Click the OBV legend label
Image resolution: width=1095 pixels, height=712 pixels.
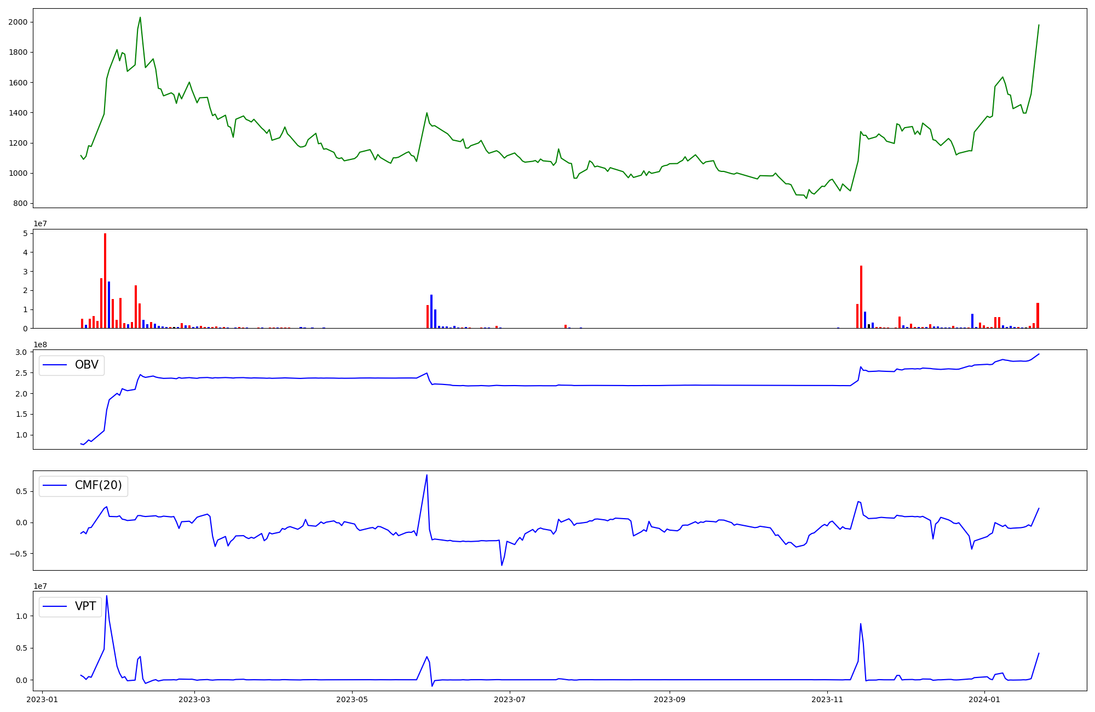(87, 365)
